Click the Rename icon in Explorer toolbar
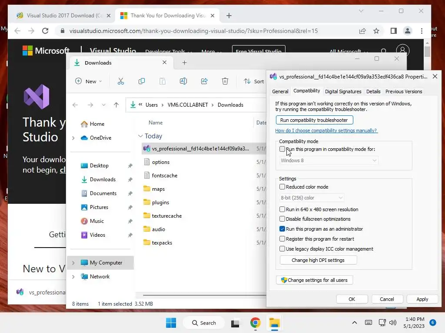 point(183,82)
